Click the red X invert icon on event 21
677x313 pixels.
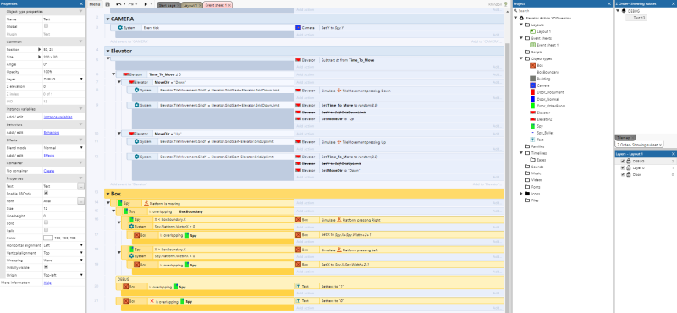151,301
